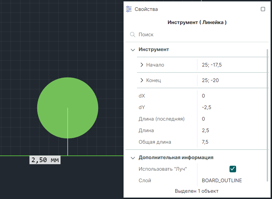Viewport: 272px width, 199px height.
Task: Select the Конец value 25; -20
Action: (210, 80)
